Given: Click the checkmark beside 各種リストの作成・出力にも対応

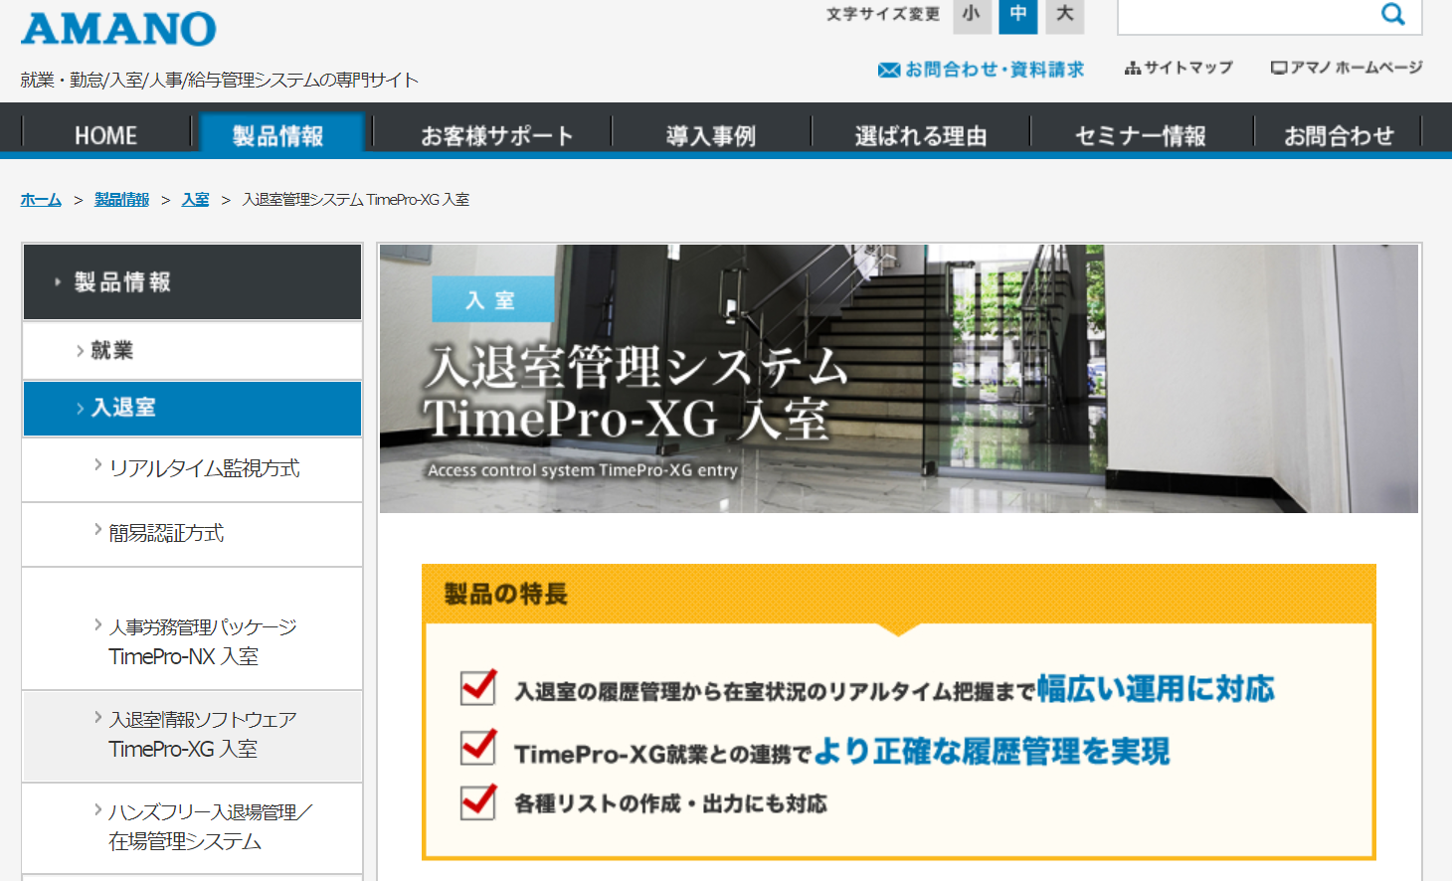Looking at the screenshot, I should coord(478,801).
